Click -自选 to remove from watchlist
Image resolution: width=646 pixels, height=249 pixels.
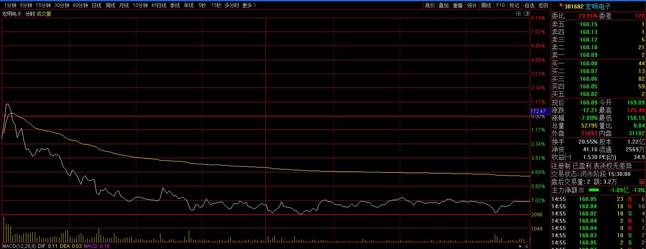tap(528, 5)
